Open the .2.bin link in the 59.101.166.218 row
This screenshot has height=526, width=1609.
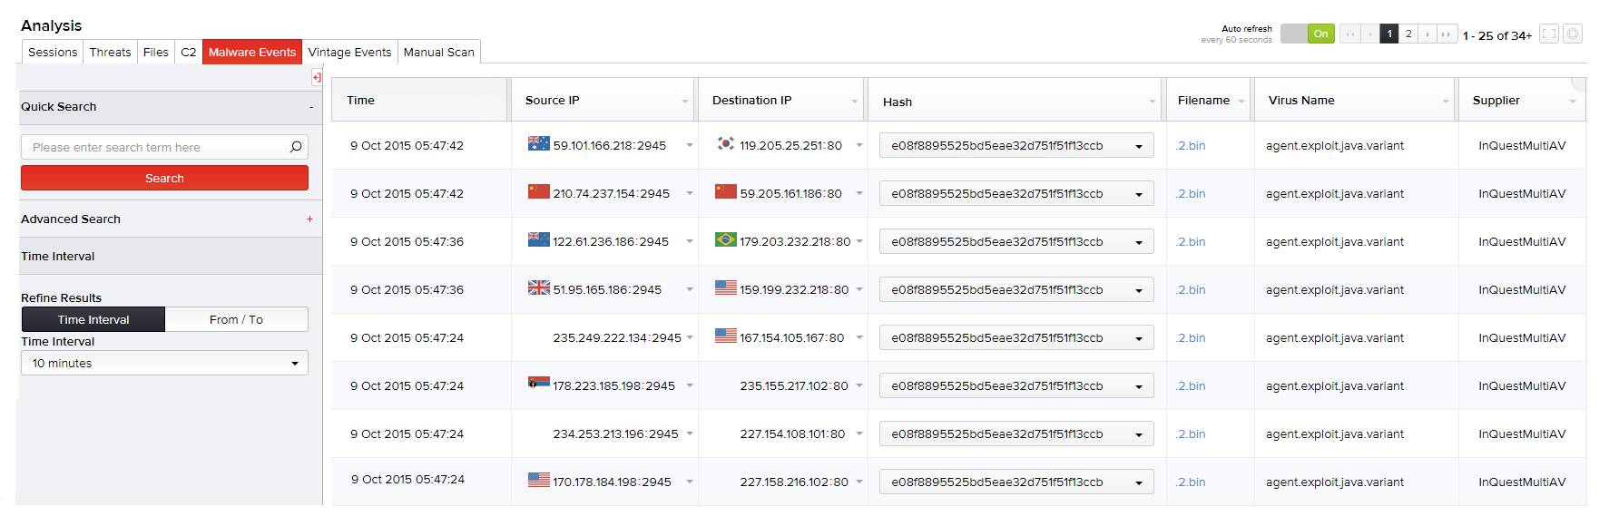[1191, 145]
